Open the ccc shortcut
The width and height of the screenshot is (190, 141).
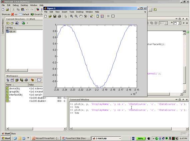(14, 14)
